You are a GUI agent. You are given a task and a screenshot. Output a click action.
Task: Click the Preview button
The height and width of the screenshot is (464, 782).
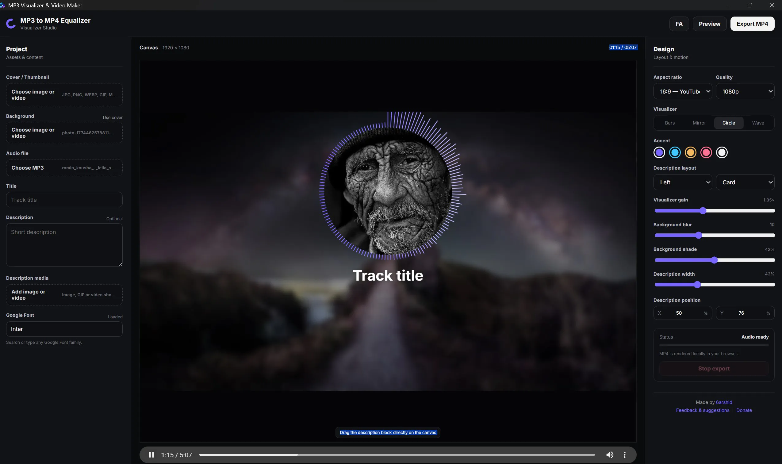pyautogui.click(x=709, y=24)
